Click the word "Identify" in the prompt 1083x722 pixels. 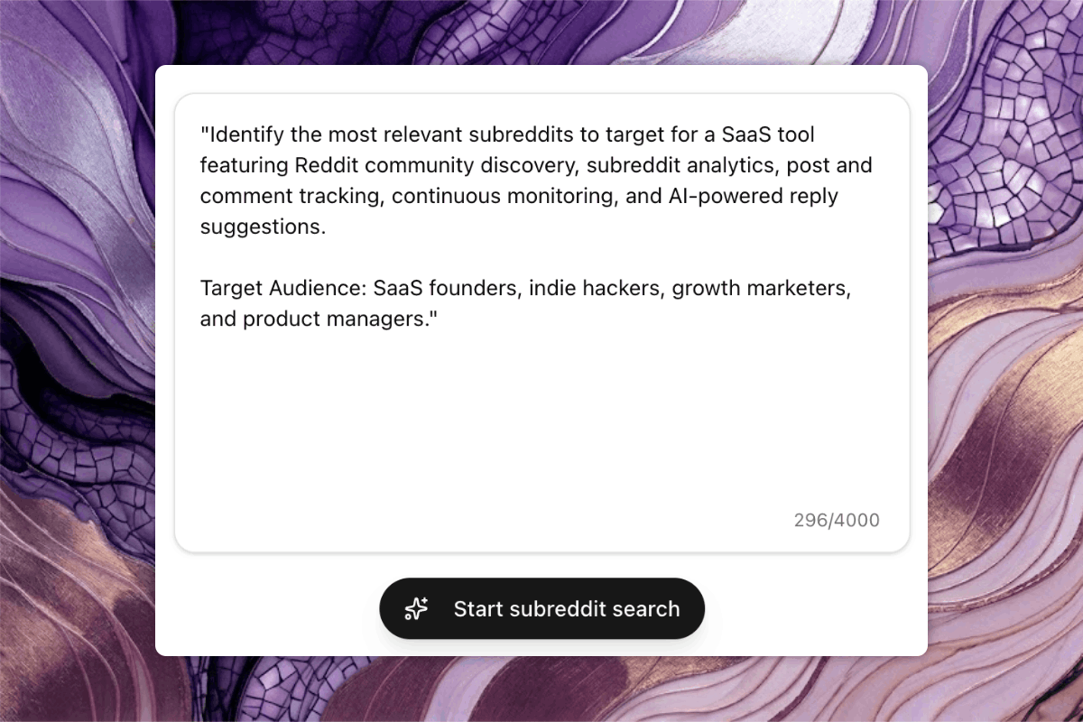[x=239, y=135]
